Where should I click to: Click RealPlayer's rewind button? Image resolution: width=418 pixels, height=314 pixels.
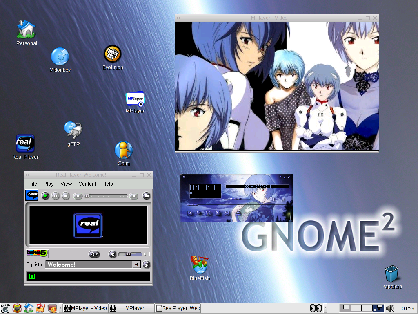click(x=78, y=196)
